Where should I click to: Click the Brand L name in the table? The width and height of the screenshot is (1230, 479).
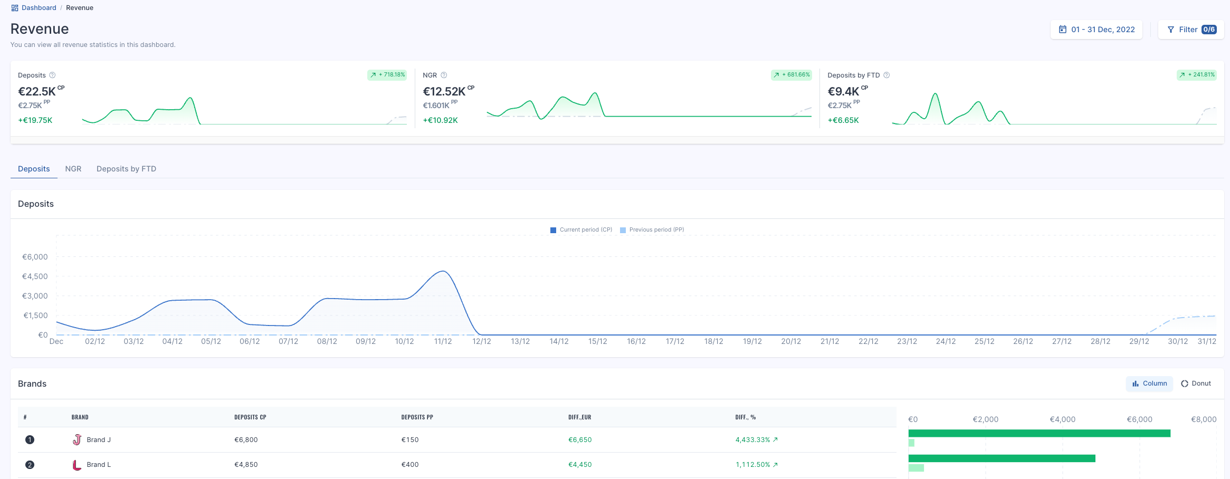point(99,465)
